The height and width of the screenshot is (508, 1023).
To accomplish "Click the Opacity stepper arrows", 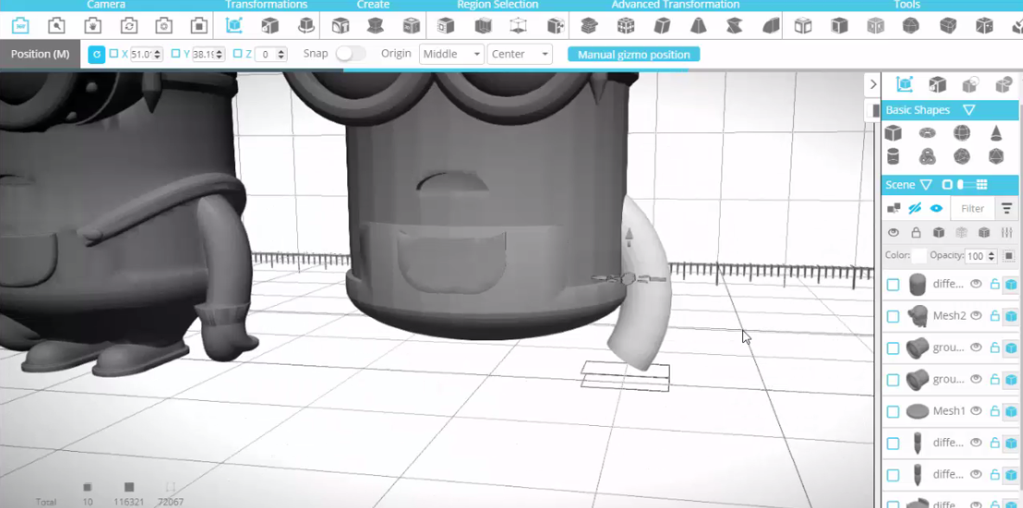I will 993,257.
